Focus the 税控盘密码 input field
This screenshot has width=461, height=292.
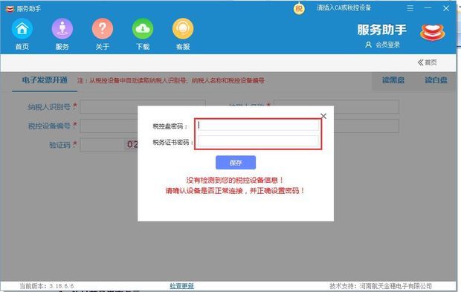pos(258,126)
